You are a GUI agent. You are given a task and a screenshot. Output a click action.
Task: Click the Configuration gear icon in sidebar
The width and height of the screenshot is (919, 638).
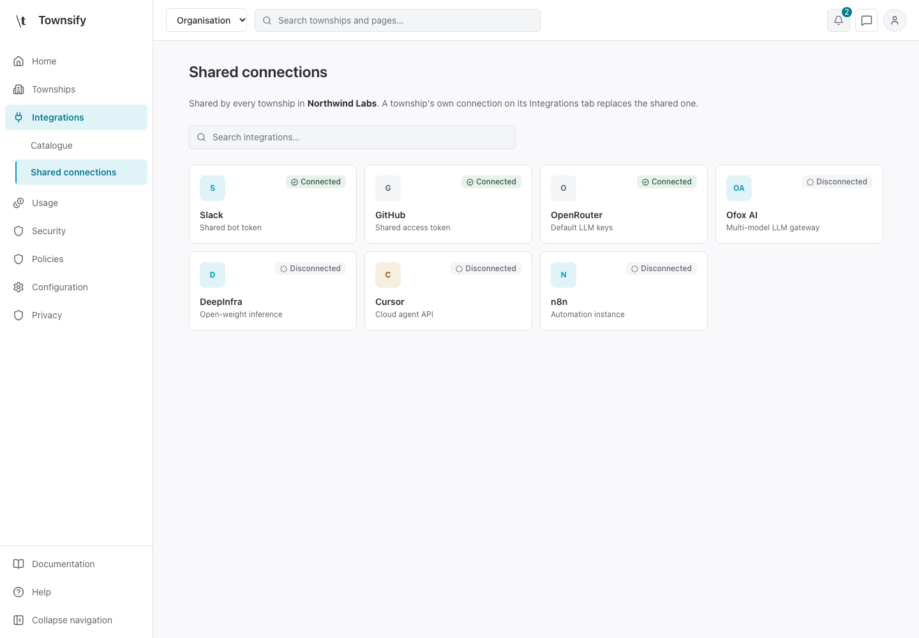tap(19, 287)
